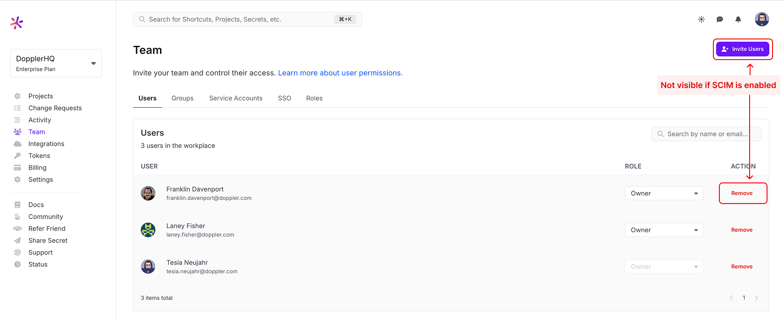Open Refer Friend link in sidebar
784x320 pixels.
click(47, 228)
